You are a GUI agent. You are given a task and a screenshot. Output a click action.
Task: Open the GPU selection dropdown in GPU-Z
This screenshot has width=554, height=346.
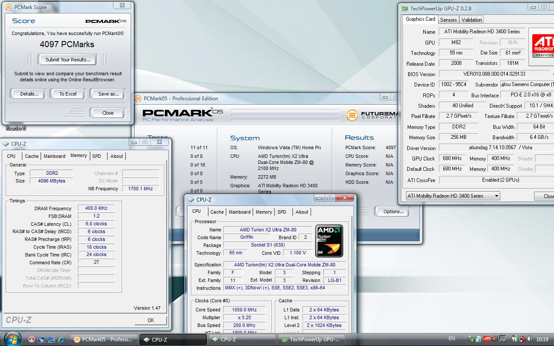click(x=453, y=196)
